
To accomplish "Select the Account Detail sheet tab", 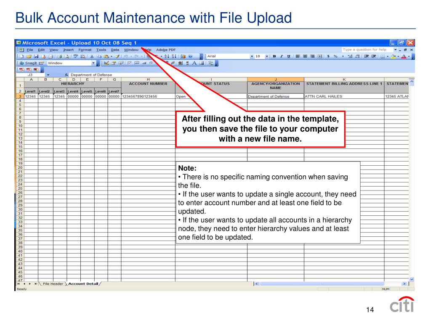I will (x=83, y=284).
